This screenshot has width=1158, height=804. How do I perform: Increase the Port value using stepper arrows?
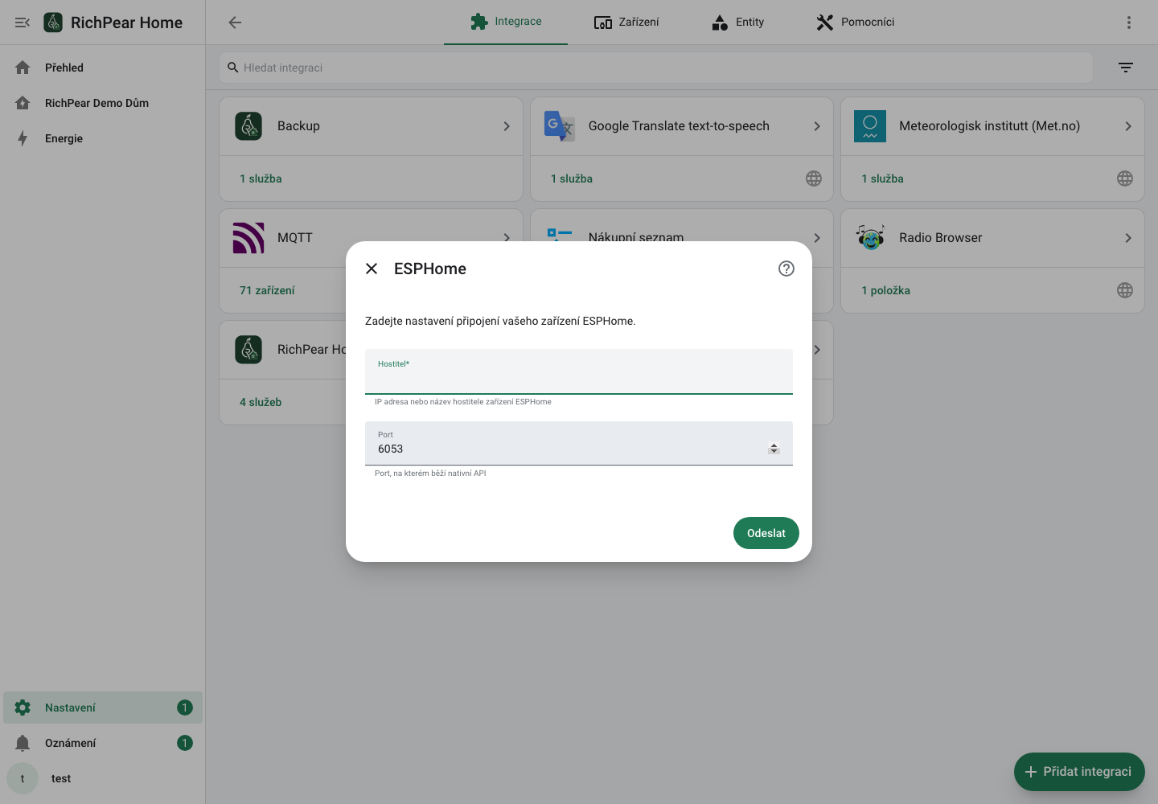click(x=774, y=446)
